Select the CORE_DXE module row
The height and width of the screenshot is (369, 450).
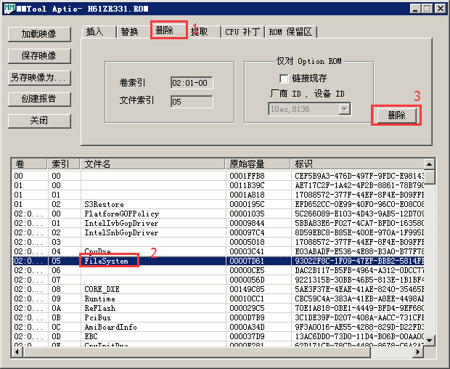click(102, 289)
